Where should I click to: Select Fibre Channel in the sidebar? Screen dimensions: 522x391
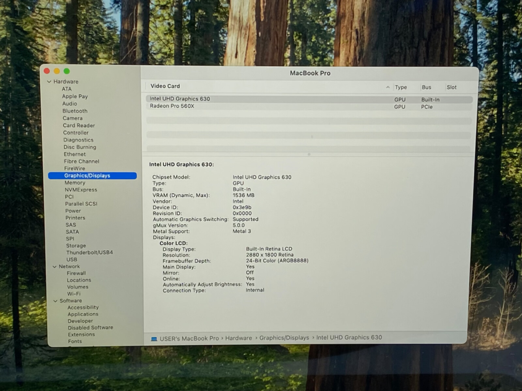click(82, 161)
